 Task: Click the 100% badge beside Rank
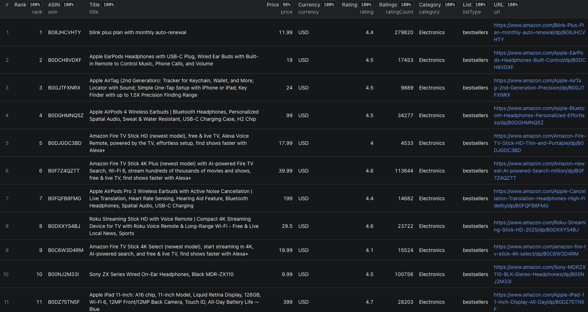coord(35,5)
